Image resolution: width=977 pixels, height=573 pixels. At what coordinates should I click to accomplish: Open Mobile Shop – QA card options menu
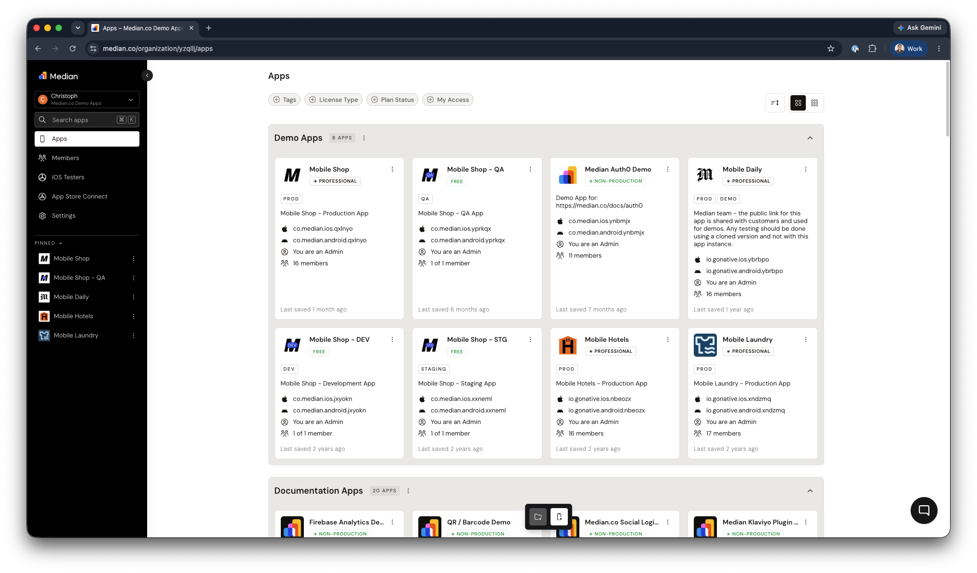click(530, 169)
